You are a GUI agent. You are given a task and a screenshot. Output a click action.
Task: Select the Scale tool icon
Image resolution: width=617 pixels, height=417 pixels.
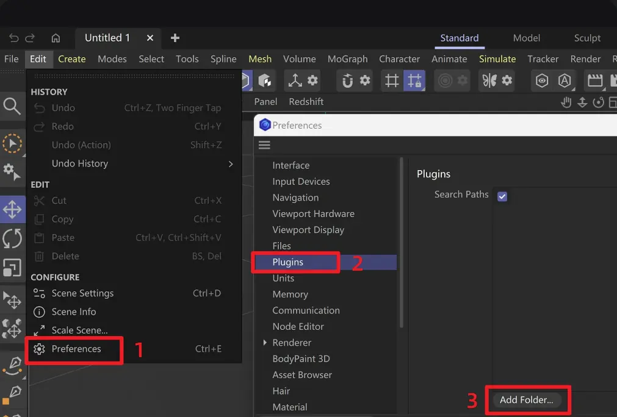pyautogui.click(x=12, y=268)
